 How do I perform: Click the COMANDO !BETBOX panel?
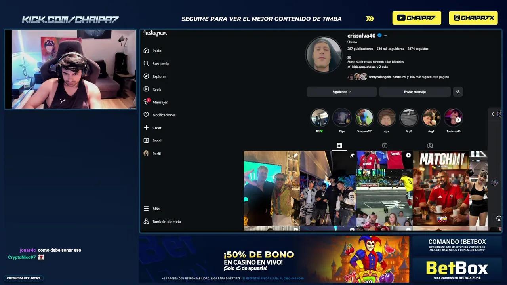457,245
